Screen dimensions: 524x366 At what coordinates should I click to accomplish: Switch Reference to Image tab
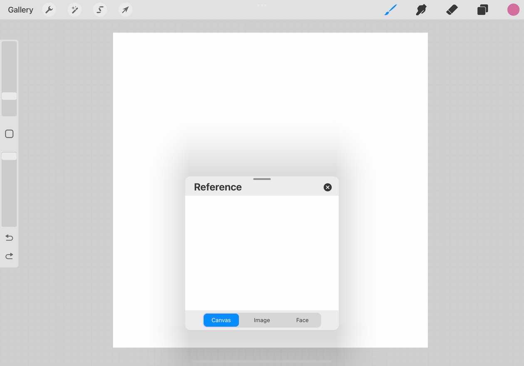262,320
